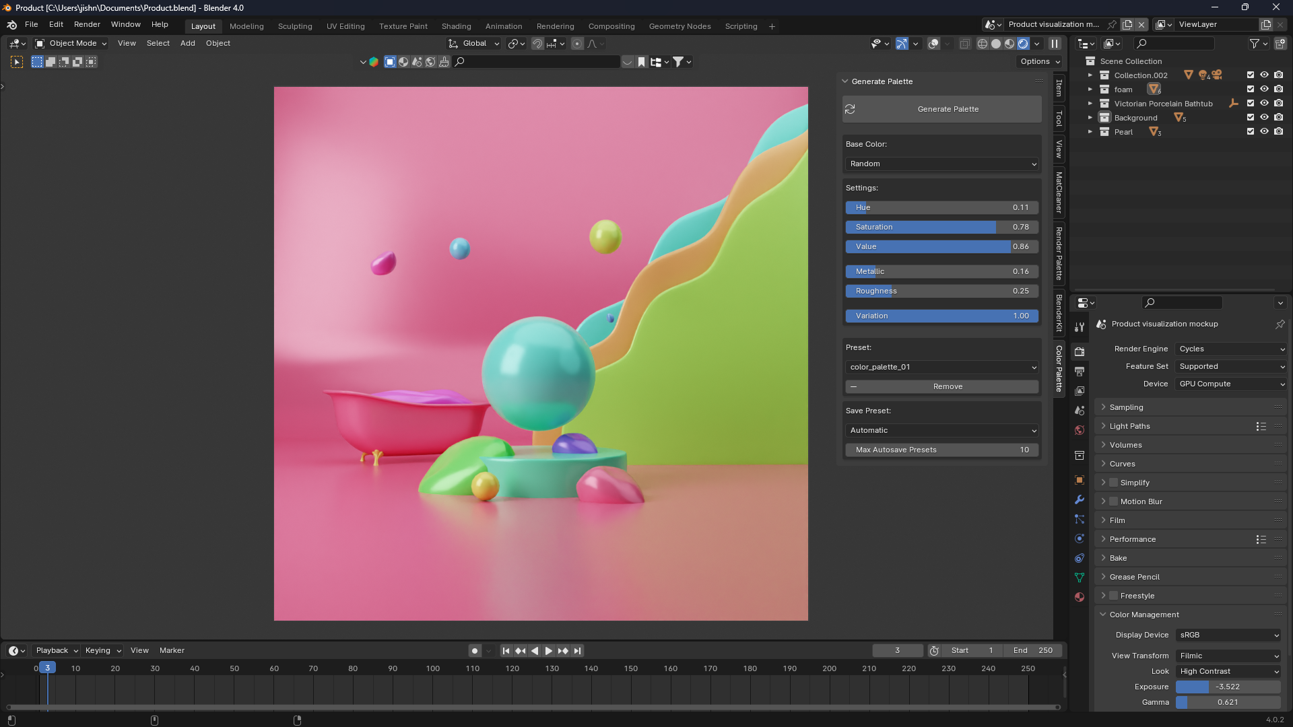Hide the Pearl collection in the viewport
The width and height of the screenshot is (1293, 727).
pyautogui.click(x=1264, y=131)
